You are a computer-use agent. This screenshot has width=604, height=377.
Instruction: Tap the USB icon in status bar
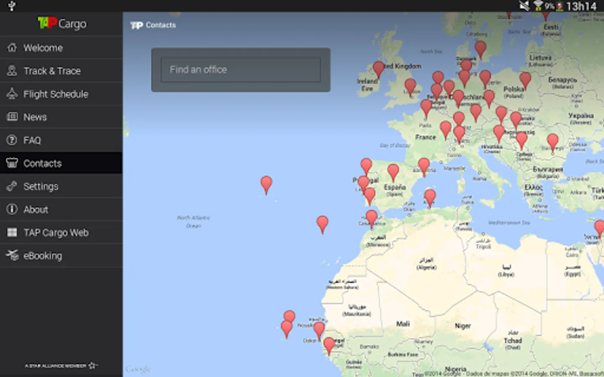12,6
